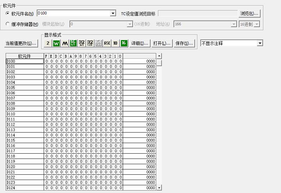Select the 软元件名 radio button
The width and height of the screenshot is (281, 193).
tap(8, 14)
